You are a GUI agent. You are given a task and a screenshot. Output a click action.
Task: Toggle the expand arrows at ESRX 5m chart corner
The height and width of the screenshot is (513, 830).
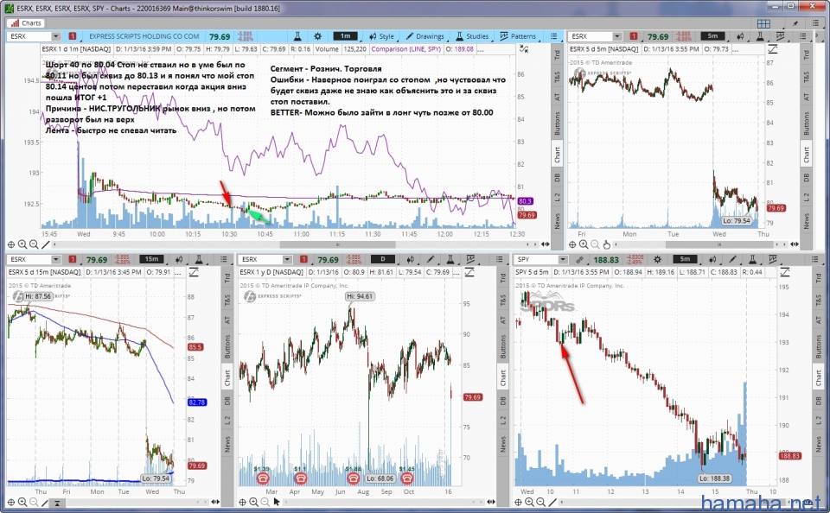point(795,244)
